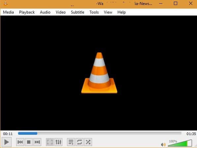The image size is (197, 148).
Task: Open the Media menu
Action: 9,12
